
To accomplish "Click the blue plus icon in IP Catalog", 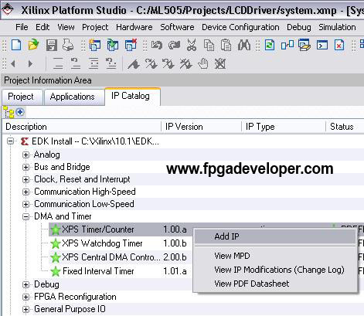I will click(x=20, y=112).
